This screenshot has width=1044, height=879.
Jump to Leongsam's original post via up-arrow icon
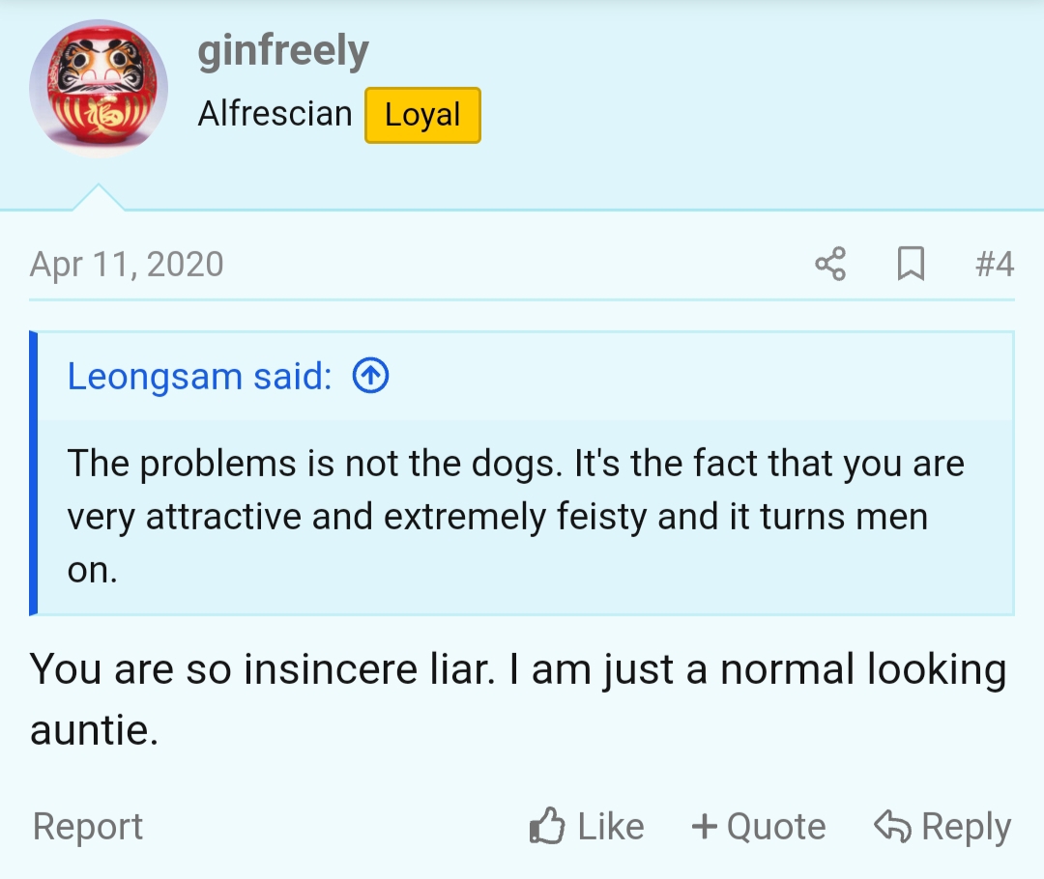point(370,376)
